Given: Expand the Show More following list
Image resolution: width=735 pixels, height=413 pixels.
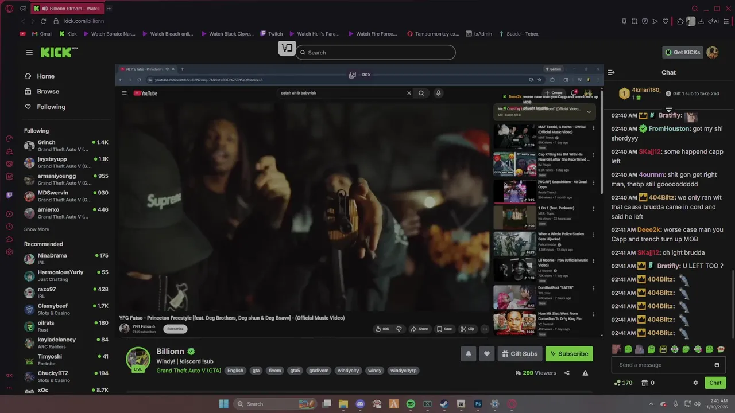Looking at the screenshot, I should click(36, 229).
